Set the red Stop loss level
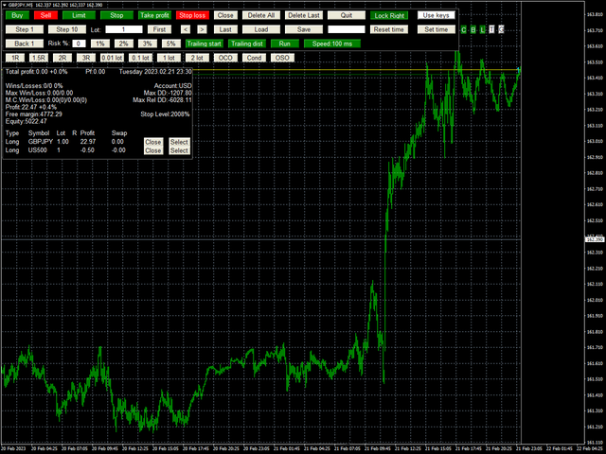 191,16
